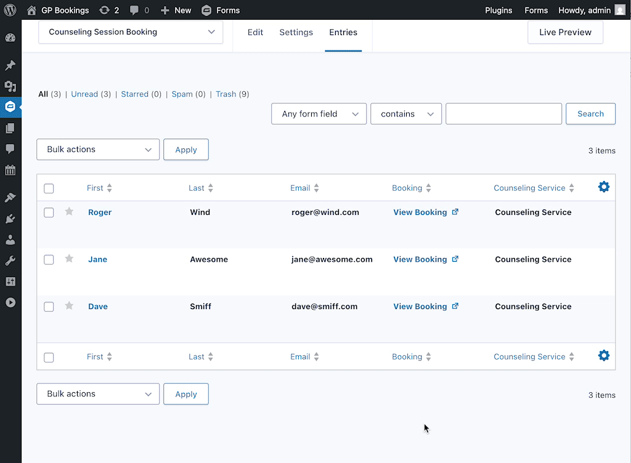
Task: Star the Dave entry
Action: 69,306
